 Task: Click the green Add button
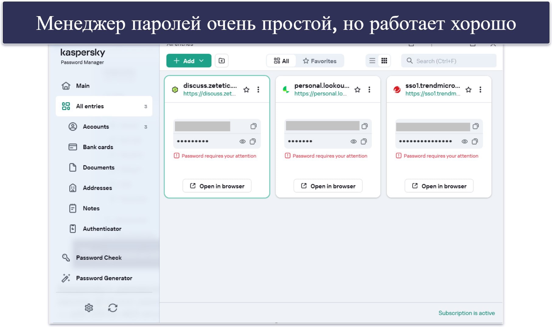[x=189, y=61]
